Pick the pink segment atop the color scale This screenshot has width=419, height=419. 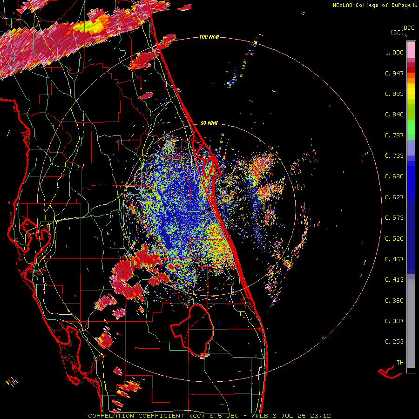tap(411, 50)
